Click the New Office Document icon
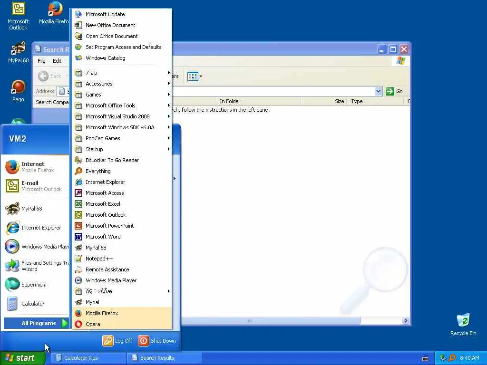487x365 pixels. pos(78,25)
